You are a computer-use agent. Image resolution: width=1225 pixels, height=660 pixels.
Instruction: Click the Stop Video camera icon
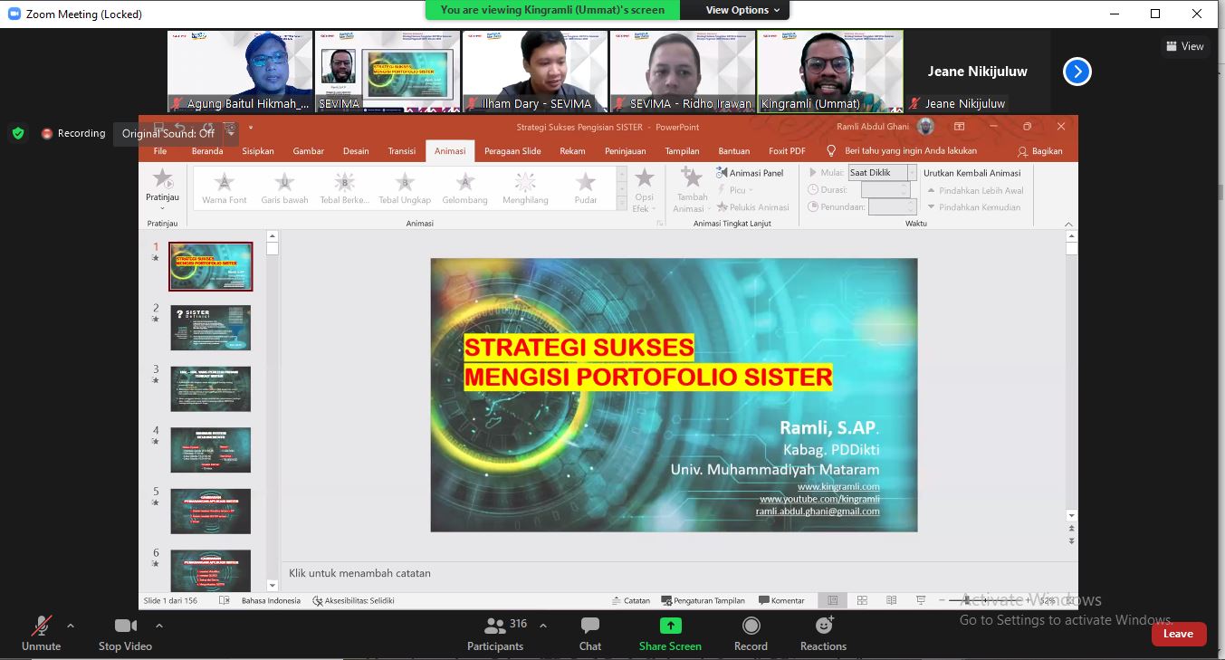coord(125,626)
